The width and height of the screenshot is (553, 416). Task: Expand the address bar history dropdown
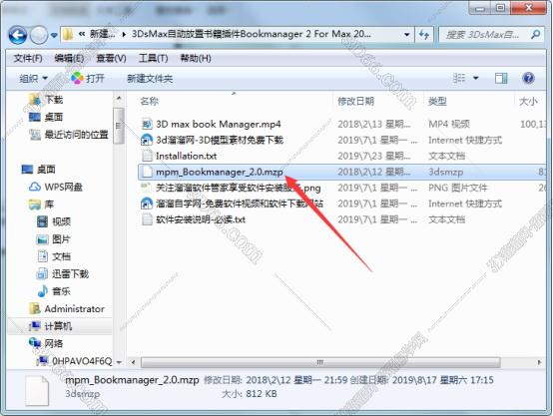[x=406, y=35]
